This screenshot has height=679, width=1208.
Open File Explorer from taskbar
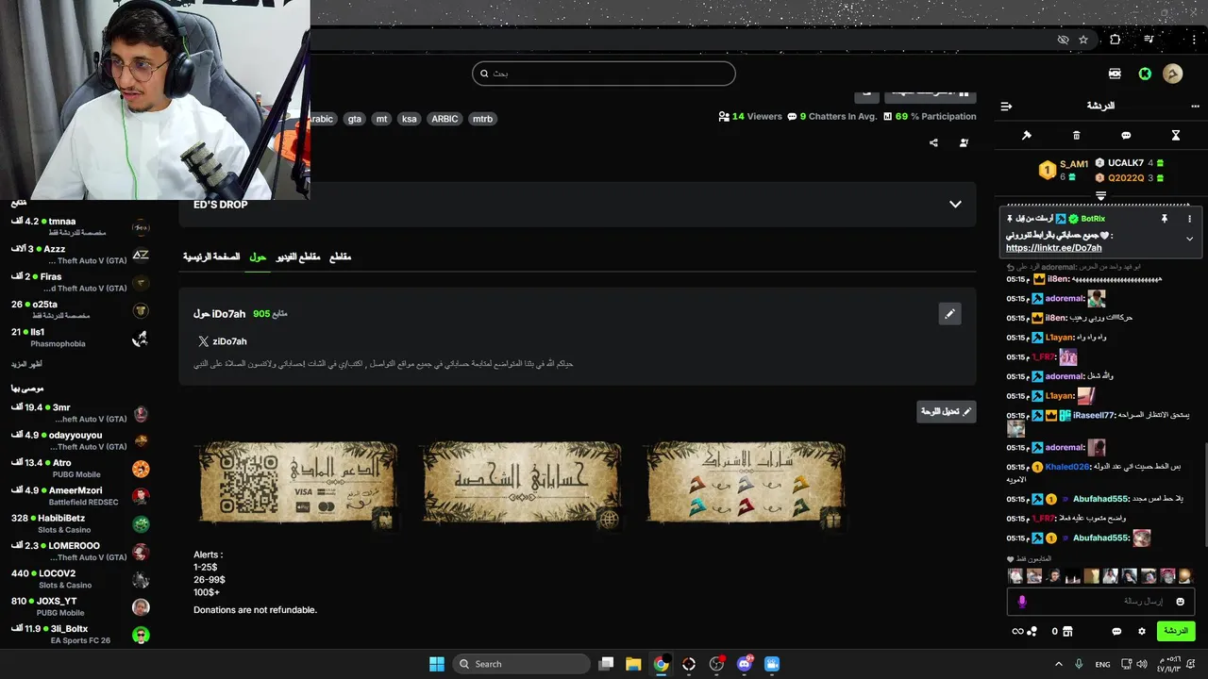633,664
